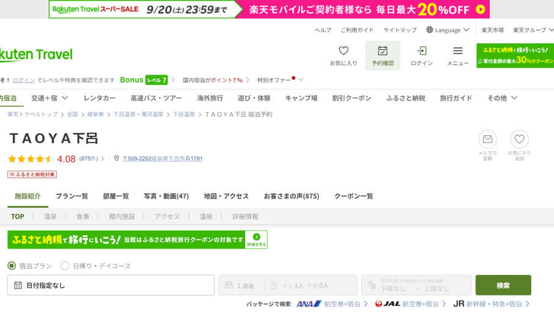Open the 1部屋 大人1人 guest selector

click(288, 285)
